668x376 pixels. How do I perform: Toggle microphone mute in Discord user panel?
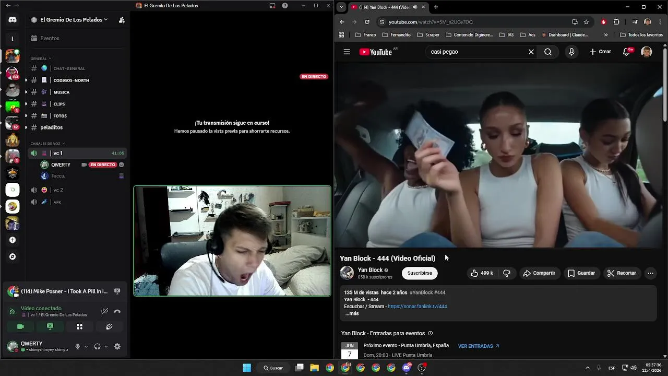[78, 346]
